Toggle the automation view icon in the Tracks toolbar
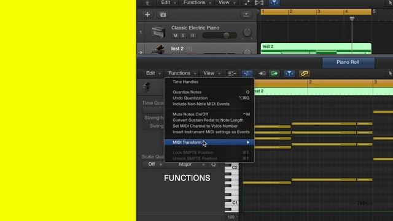Viewport: 393px width, 221px height. click(x=247, y=2)
